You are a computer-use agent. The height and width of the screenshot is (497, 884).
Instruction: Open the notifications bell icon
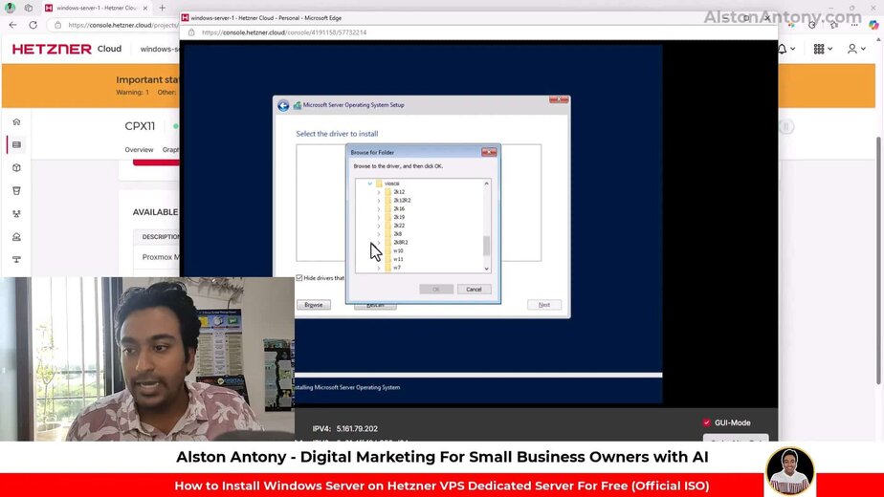[x=783, y=49]
